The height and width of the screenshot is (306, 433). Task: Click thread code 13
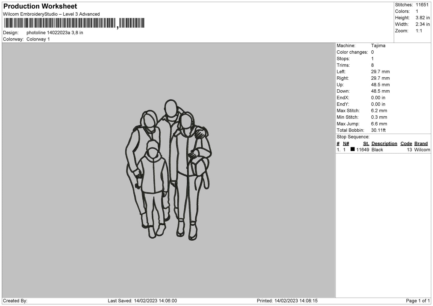click(410, 150)
